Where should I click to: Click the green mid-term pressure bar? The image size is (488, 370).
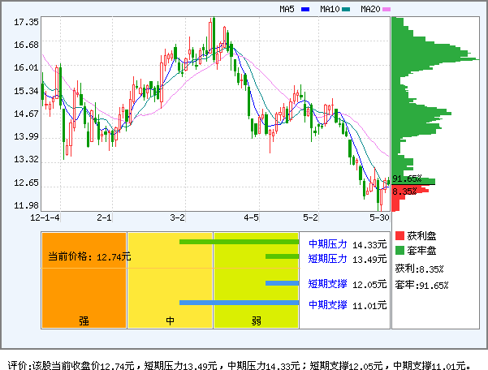(239, 242)
